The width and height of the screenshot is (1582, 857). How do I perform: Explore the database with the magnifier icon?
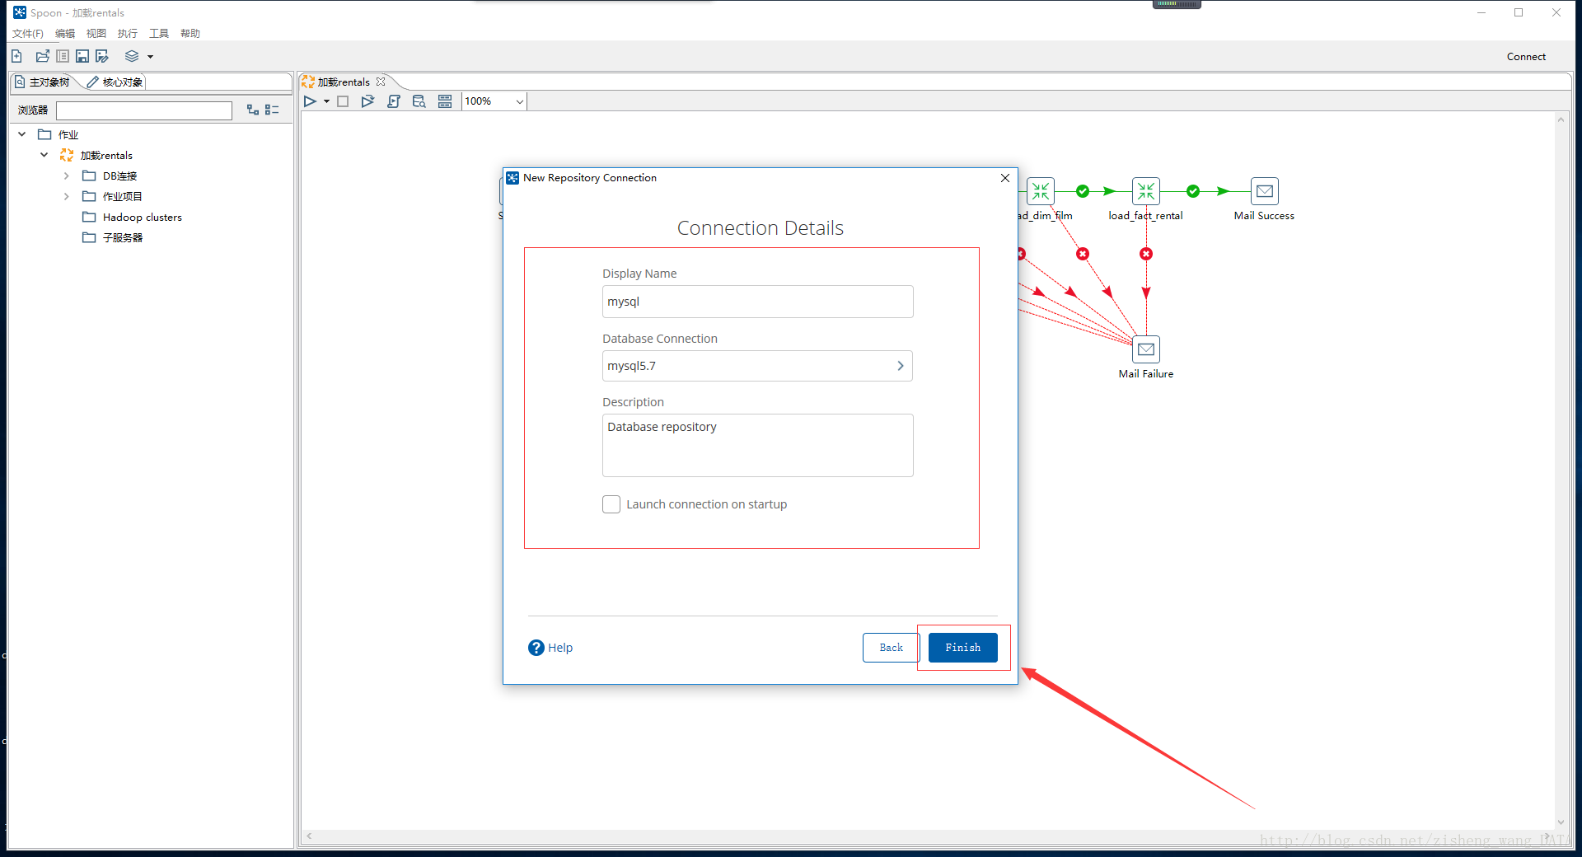pyautogui.click(x=419, y=101)
